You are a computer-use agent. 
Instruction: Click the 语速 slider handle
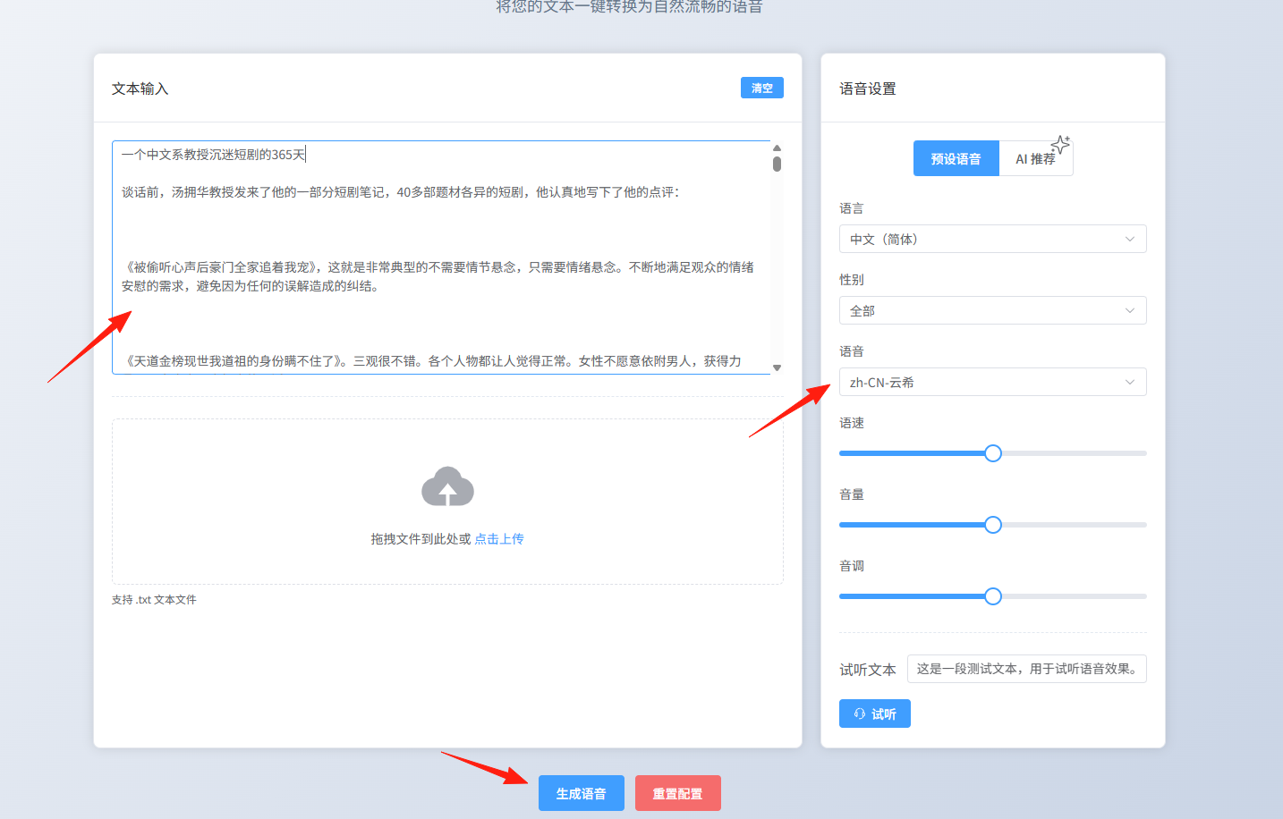[993, 453]
